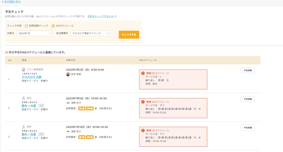Image resolution: width=283 pixels, height=152 pixels.
Task: Click the 31 件の予定がNGスケジュールと重複 summary
Action: (x=35, y=52)
